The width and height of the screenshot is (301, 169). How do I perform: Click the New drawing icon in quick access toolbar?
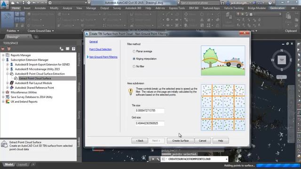point(13,3)
